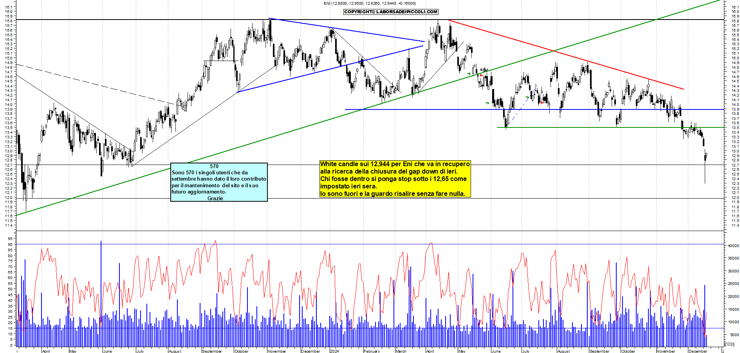Click the x1000 multiplier label

pos(729,345)
